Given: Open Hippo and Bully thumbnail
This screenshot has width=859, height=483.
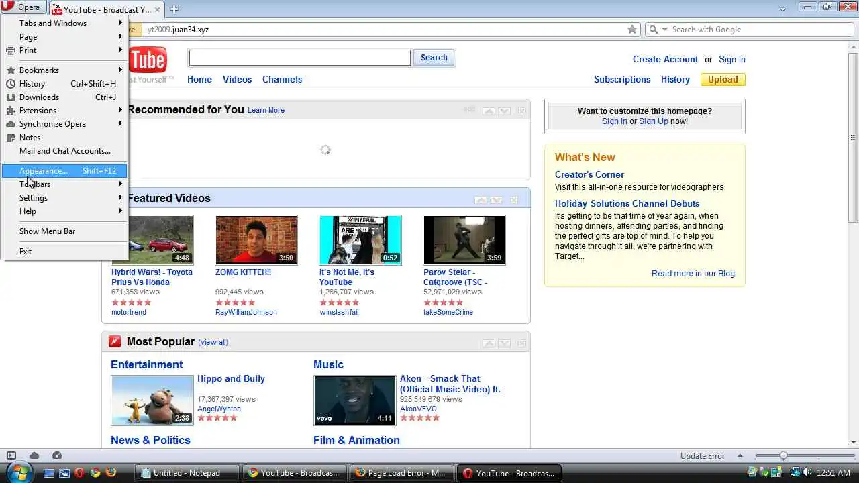Looking at the screenshot, I should pyautogui.click(x=152, y=400).
